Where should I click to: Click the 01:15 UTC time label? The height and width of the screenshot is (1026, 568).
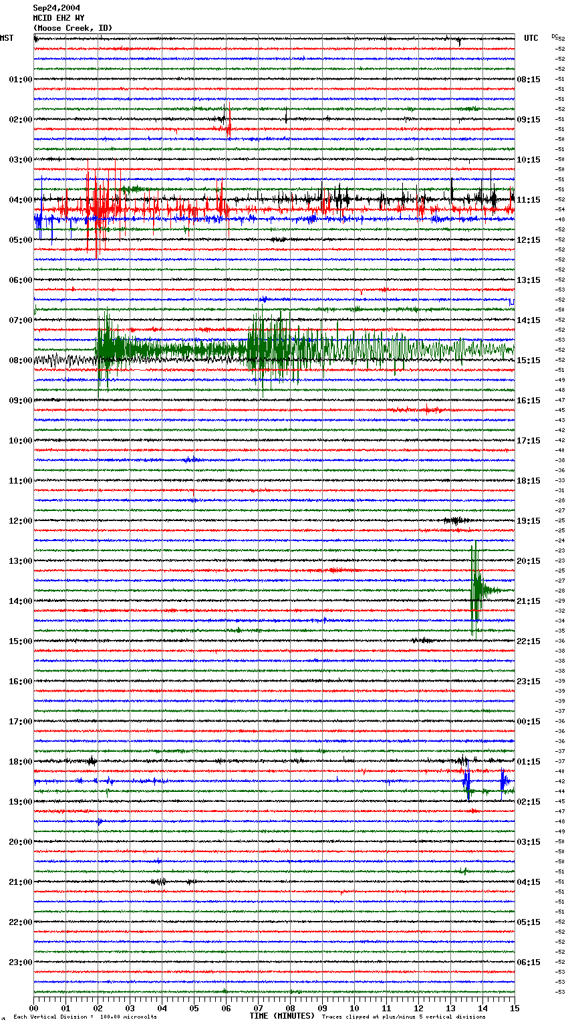pyautogui.click(x=529, y=762)
